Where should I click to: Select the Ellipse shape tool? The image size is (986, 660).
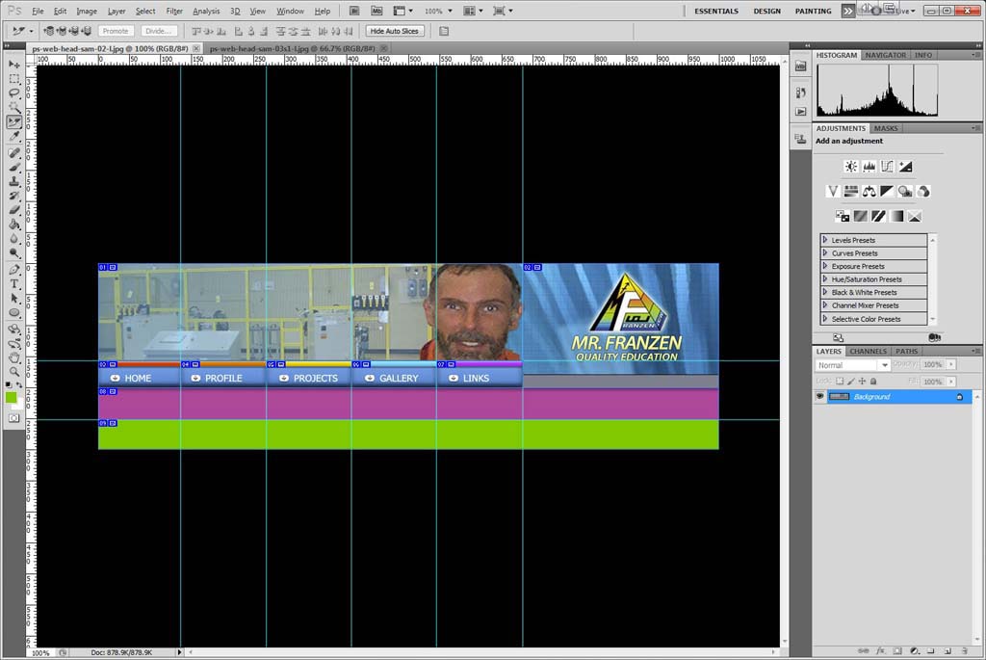13,313
